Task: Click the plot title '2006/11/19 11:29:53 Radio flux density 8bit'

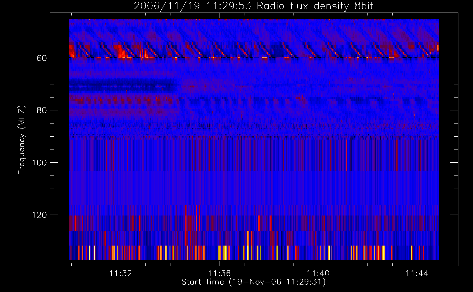Action: coord(253,6)
